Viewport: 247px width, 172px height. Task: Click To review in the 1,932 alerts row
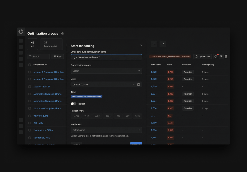pos(188,101)
